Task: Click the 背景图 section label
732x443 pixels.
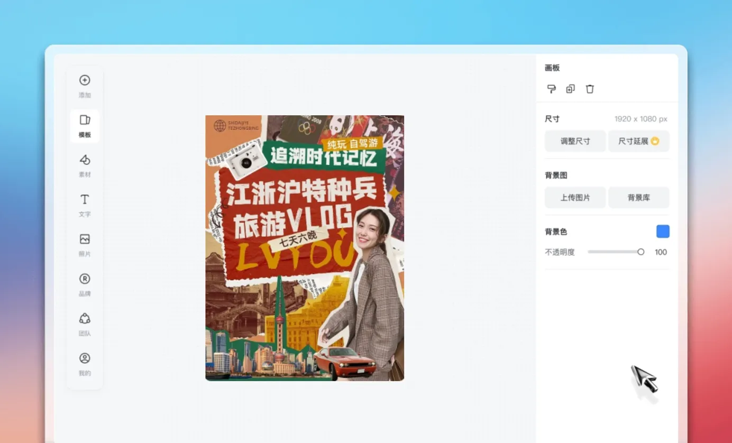Action: [x=556, y=175]
